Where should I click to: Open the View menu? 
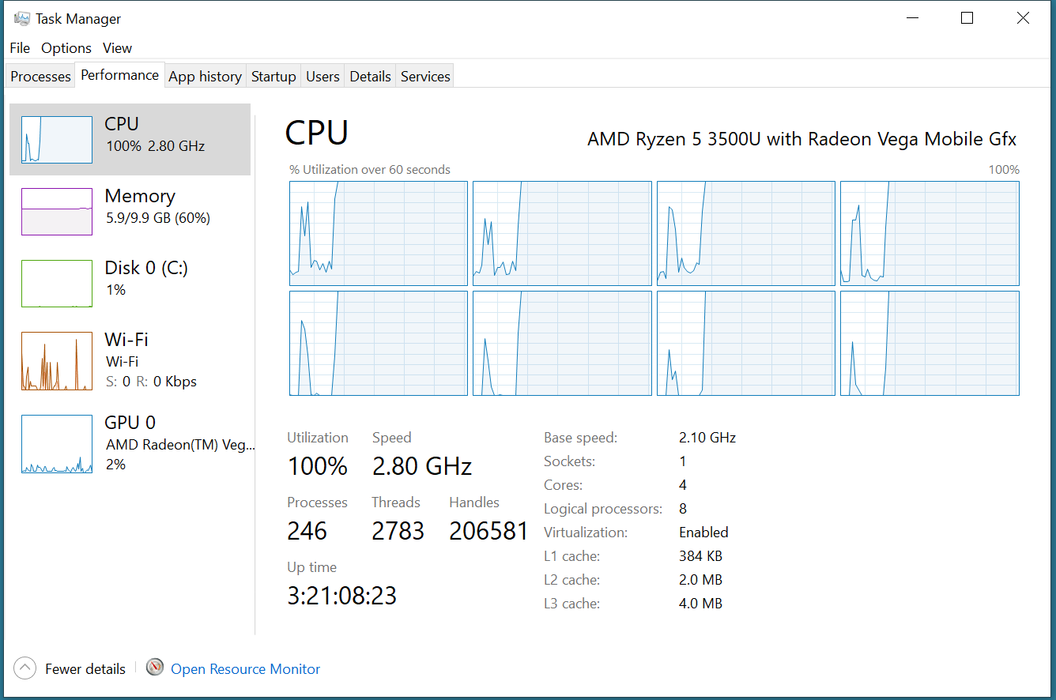tap(117, 48)
